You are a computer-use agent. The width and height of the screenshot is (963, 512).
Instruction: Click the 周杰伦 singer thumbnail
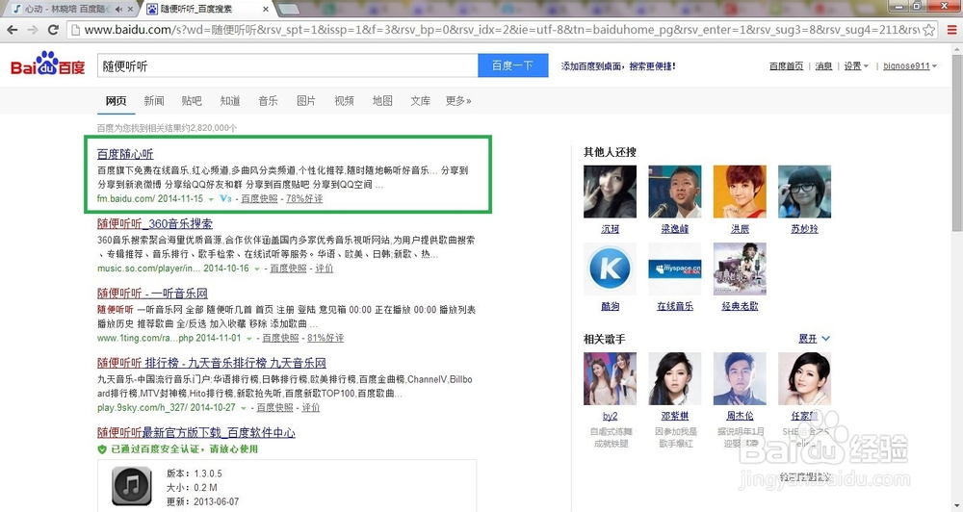[740, 379]
